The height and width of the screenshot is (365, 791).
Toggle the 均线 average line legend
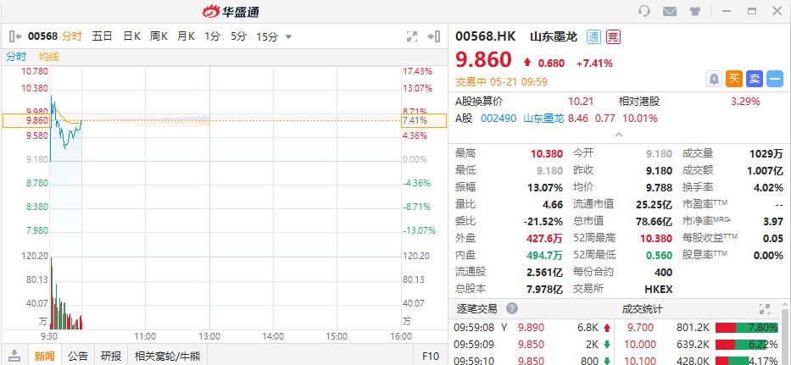49,57
